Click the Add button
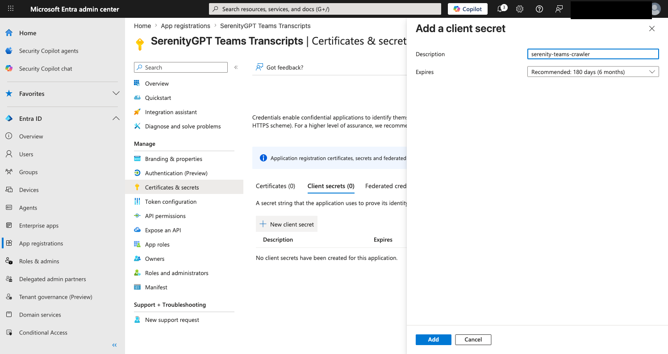Screen dimensions: 668x354 [434, 340]
